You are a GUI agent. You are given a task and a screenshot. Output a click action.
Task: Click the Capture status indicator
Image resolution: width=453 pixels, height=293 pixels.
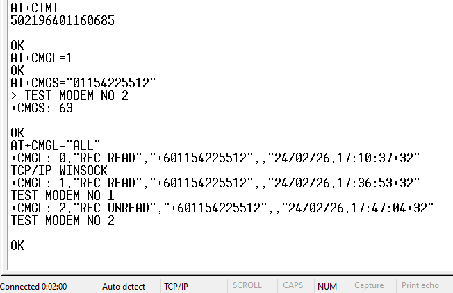369,285
